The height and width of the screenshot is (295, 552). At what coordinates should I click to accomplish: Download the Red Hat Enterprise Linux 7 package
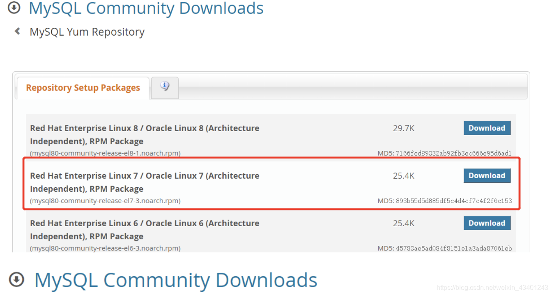487,175
